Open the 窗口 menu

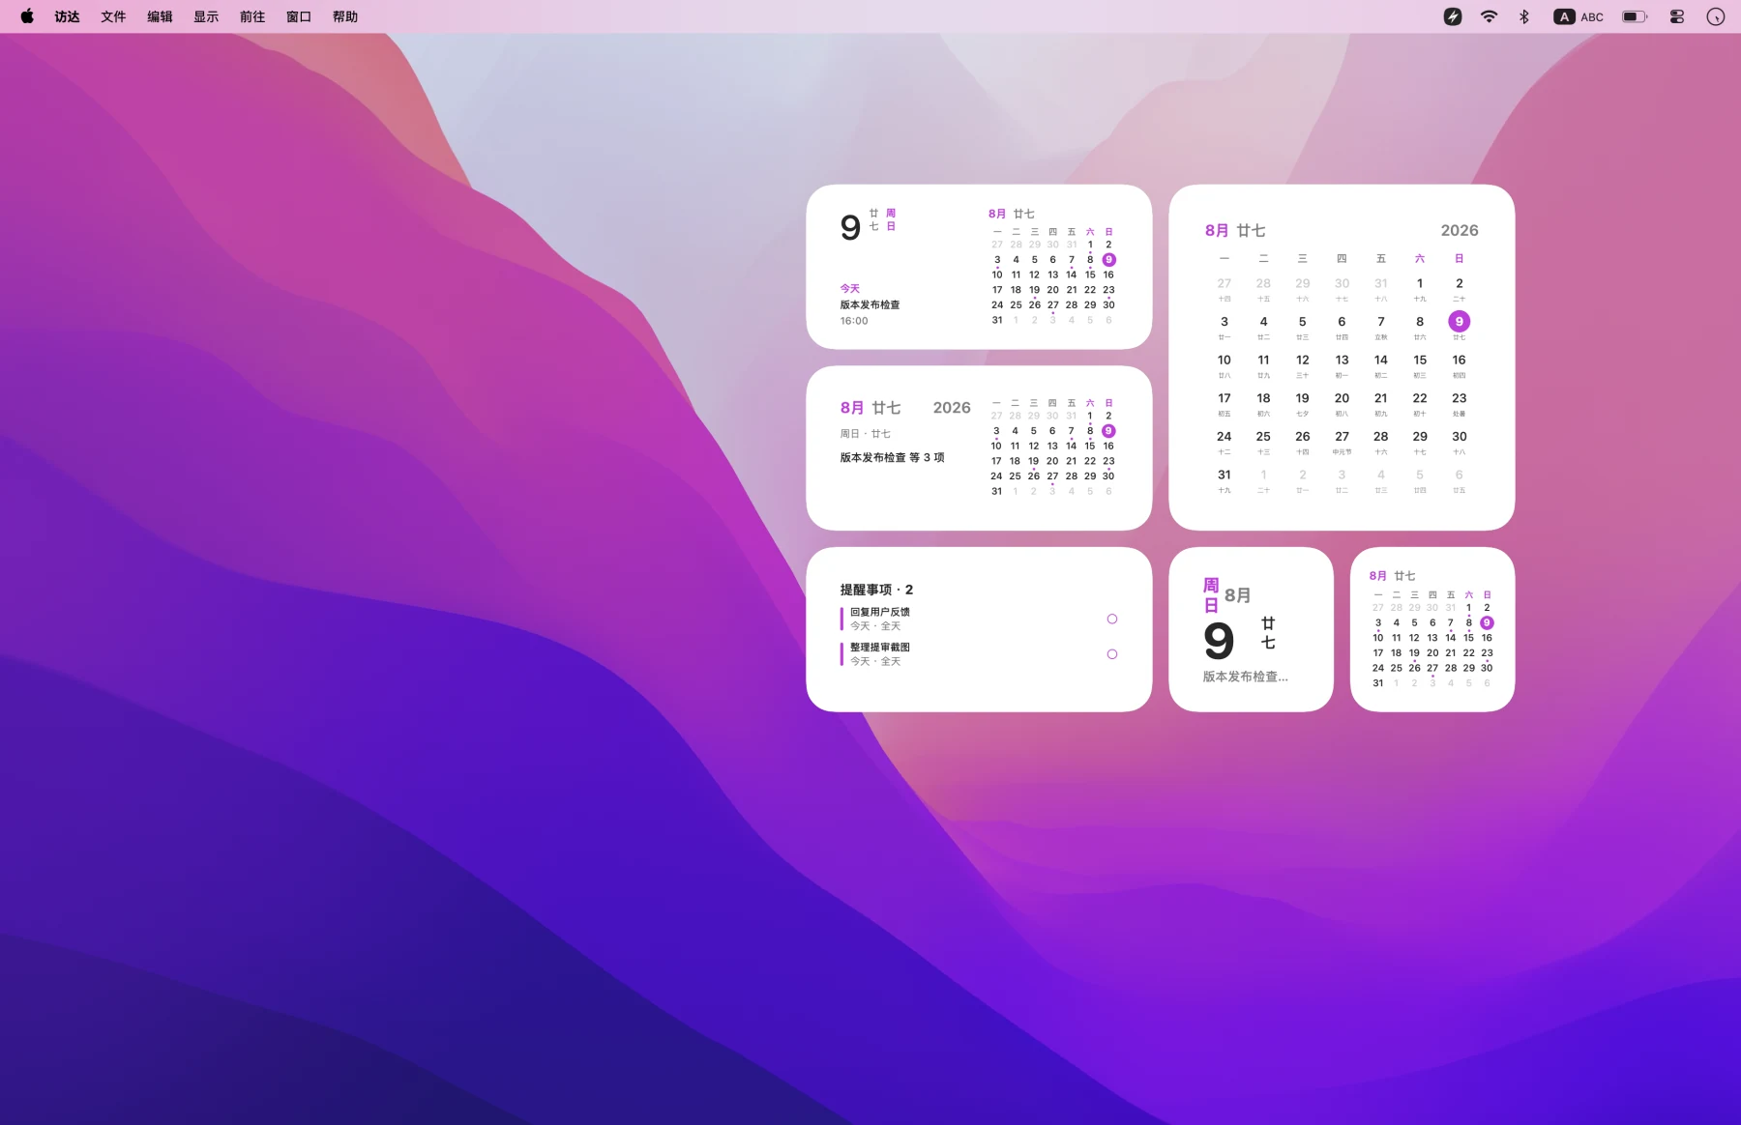(x=299, y=16)
